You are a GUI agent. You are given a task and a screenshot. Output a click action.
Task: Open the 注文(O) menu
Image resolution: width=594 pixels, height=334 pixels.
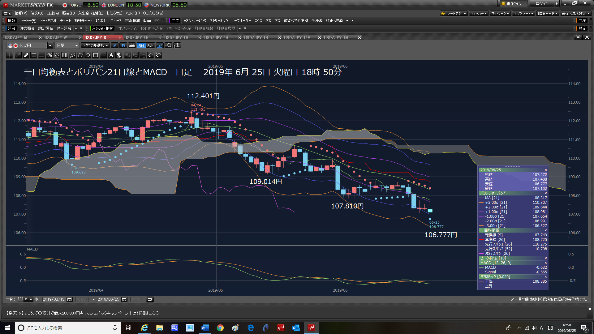click(37, 13)
